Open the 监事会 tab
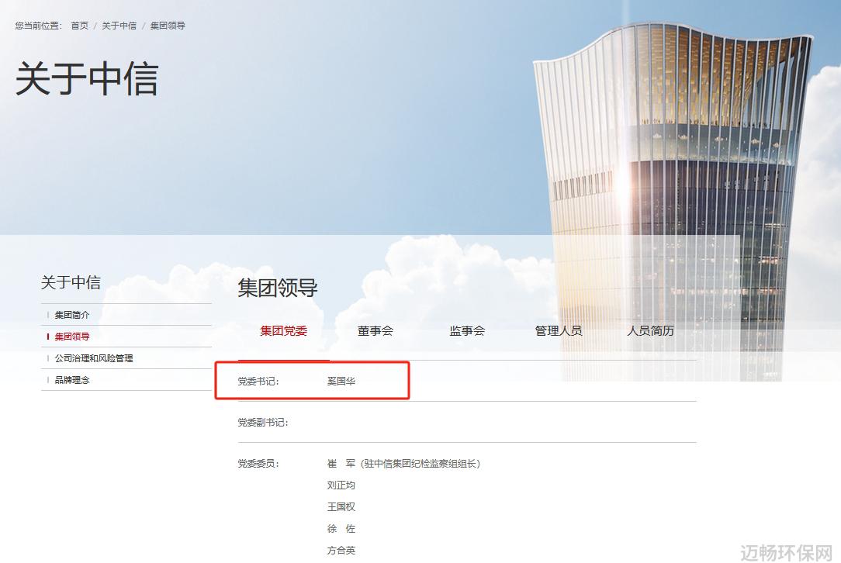The height and width of the screenshot is (563, 841). [x=467, y=331]
